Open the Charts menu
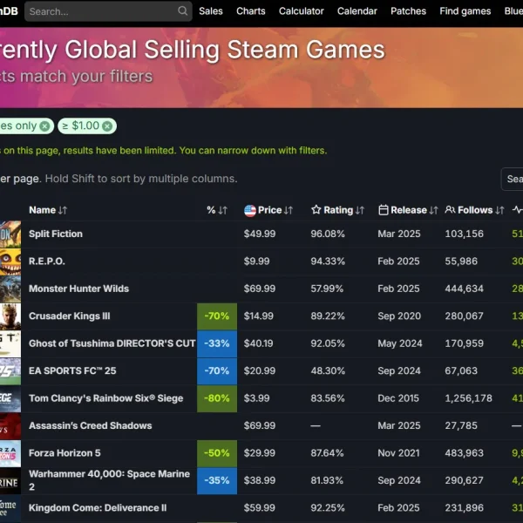This screenshot has height=523, width=523. pyautogui.click(x=251, y=11)
